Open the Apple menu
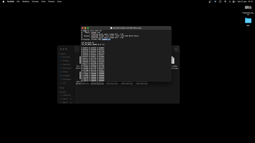The height and width of the screenshot is (143, 255). click(x=3, y=2)
